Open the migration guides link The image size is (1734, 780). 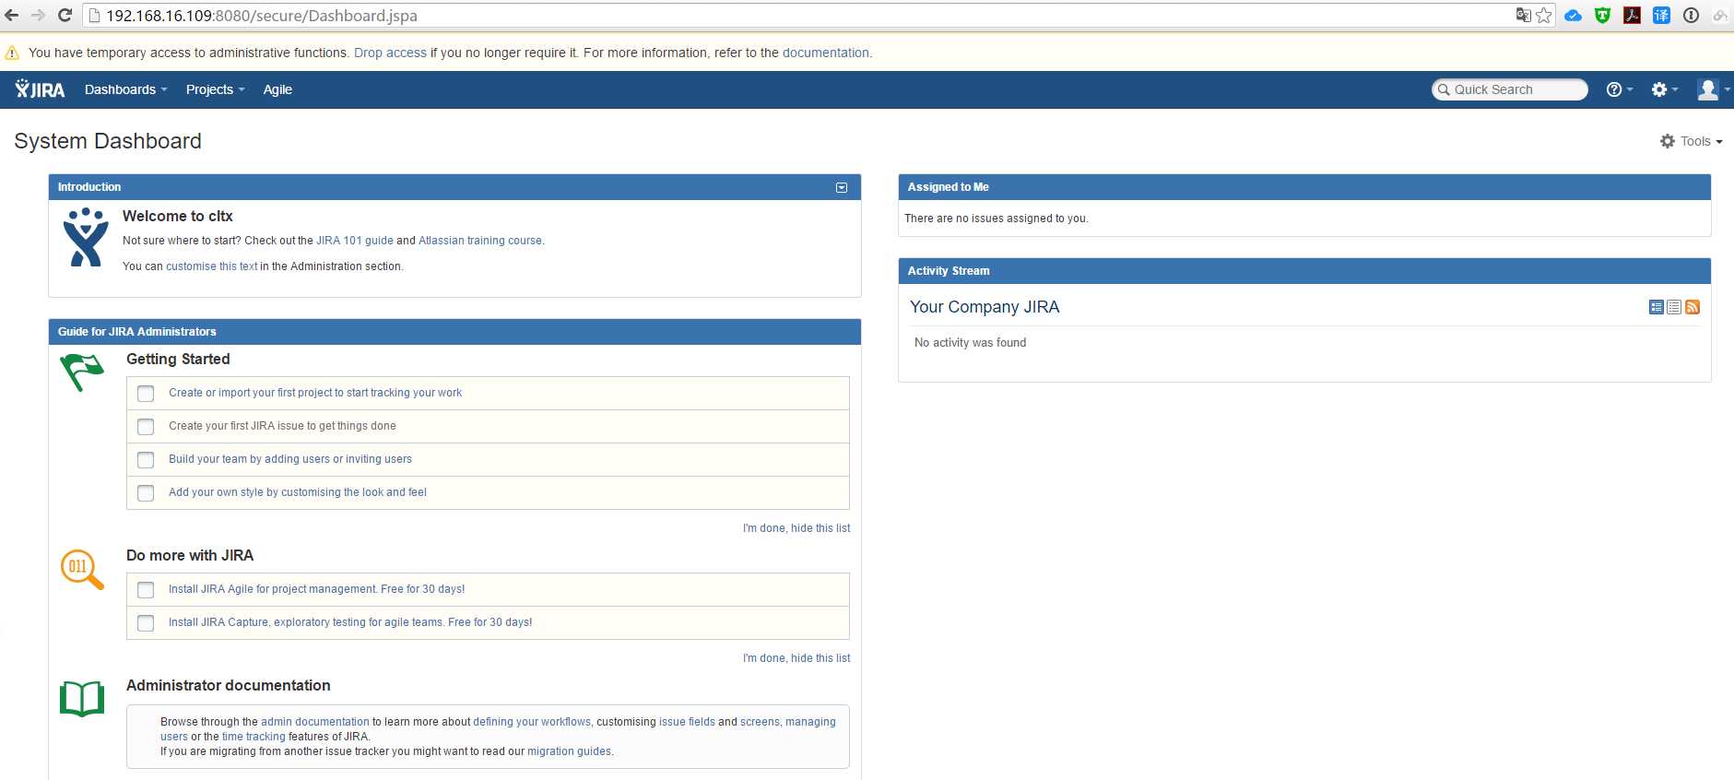point(569,751)
